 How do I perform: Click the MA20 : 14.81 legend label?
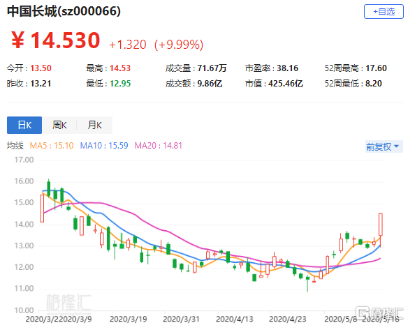tap(158, 146)
